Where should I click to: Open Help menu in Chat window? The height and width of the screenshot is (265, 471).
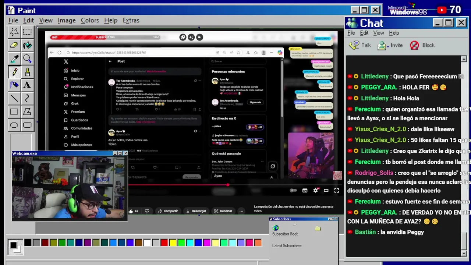(394, 33)
